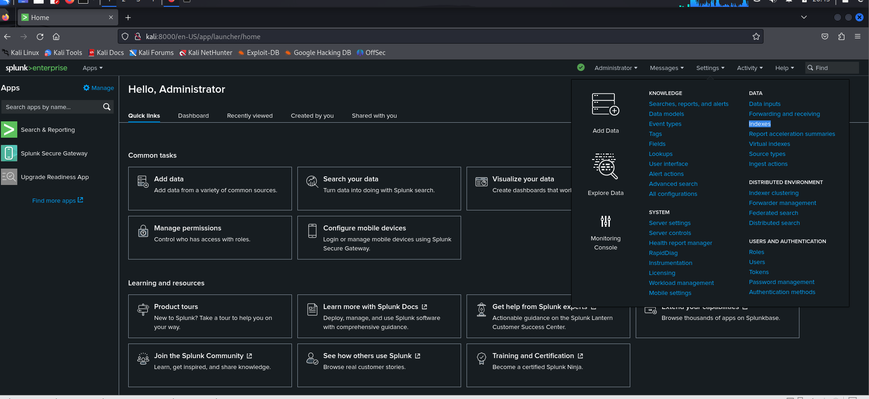869x399 pixels.
Task: Switch to the Quick links tab
Action: 144,115
